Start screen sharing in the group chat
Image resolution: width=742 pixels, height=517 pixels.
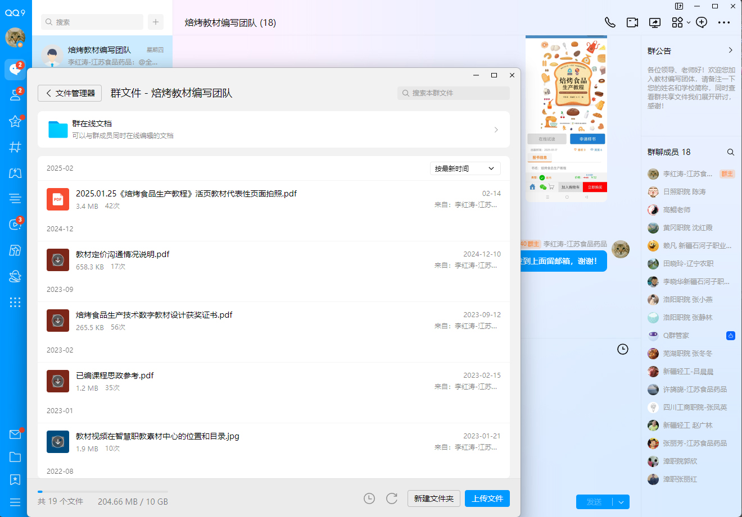[x=655, y=22]
